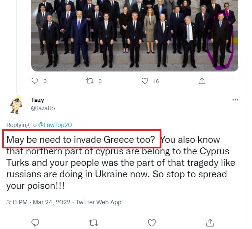This screenshot has width=252, height=229.
Task: Share the tweet with the group photo
Action: pos(202,81)
